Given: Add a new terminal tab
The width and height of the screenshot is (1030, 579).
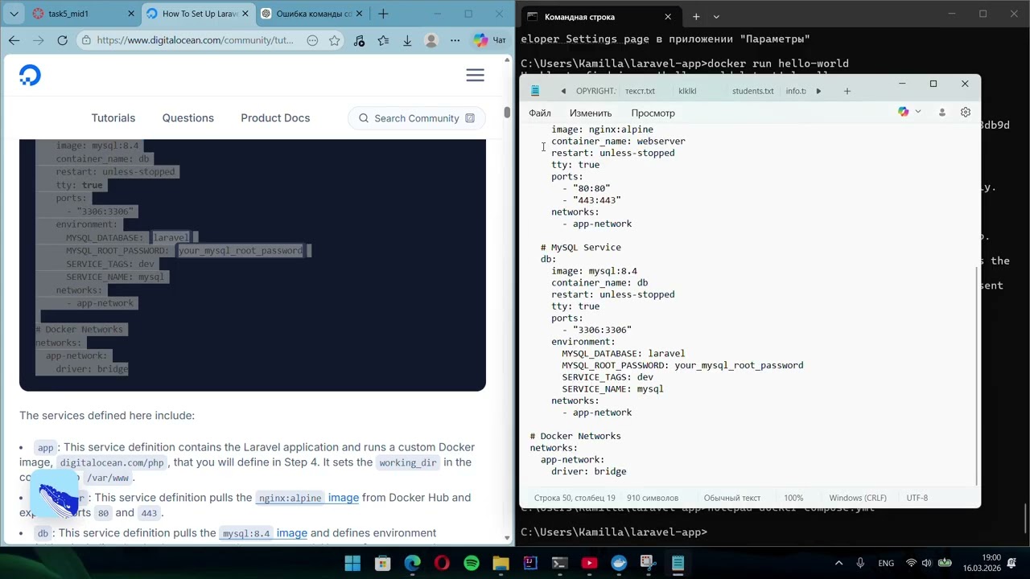Looking at the screenshot, I should [x=696, y=17].
